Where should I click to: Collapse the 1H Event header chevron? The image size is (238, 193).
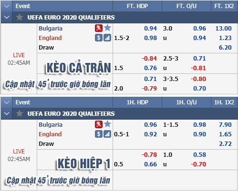pyautogui.click(x=7, y=102)
